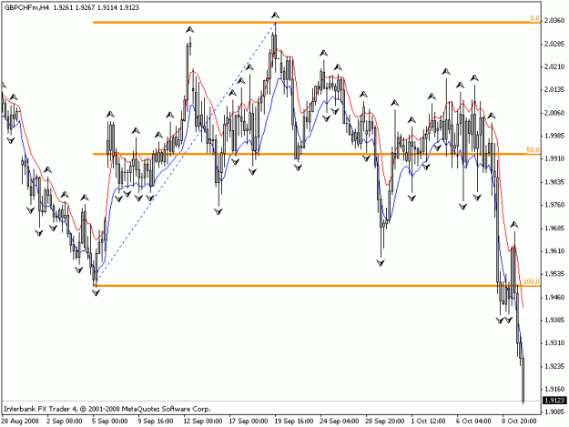The image size is (569, 427).
Task: Click the 1.9985 price axis value
Action: pyautogui.click(x=554, y=136)
